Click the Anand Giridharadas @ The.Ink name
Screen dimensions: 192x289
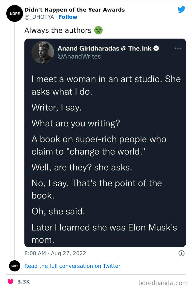coord(105,48)
